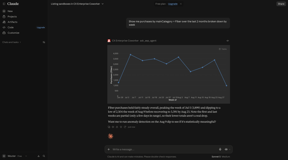Go to Customize in the sidebar
Image resolution: width=288 pixels, height=160 pixels.
[13, 33]
